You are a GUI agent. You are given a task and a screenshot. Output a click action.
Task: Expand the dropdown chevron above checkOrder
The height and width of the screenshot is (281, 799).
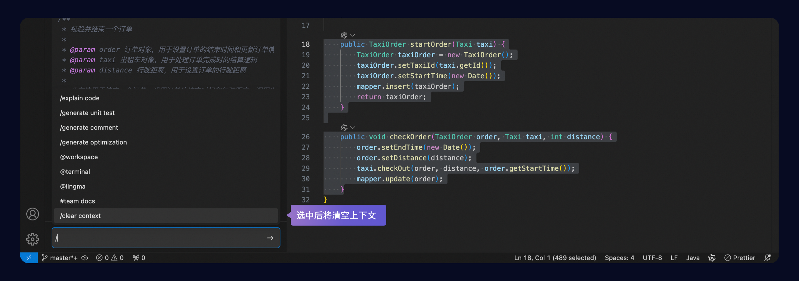(352, 127)
